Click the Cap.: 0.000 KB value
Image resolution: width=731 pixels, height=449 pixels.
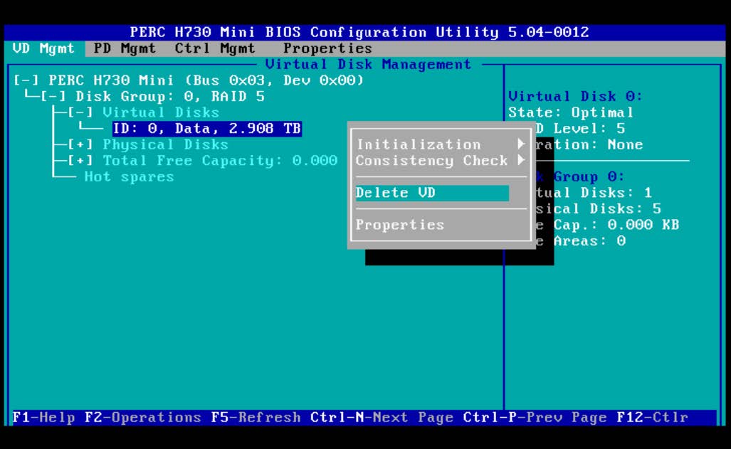pyautogui.click(x=616, y=225)
